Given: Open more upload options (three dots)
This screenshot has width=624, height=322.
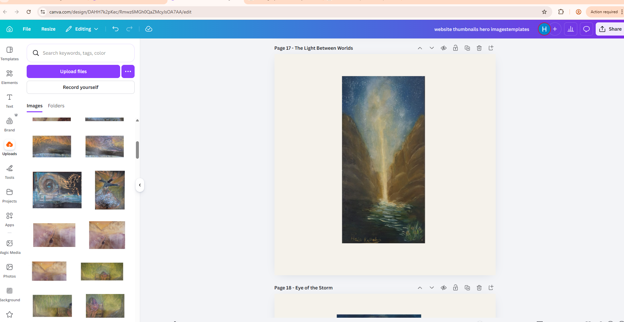Looking at the screenshot, I should [128, 71].
